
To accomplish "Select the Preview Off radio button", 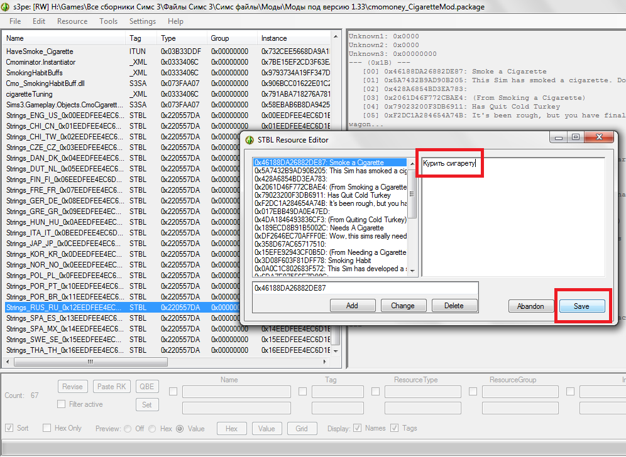I will (x=128, y=429).
